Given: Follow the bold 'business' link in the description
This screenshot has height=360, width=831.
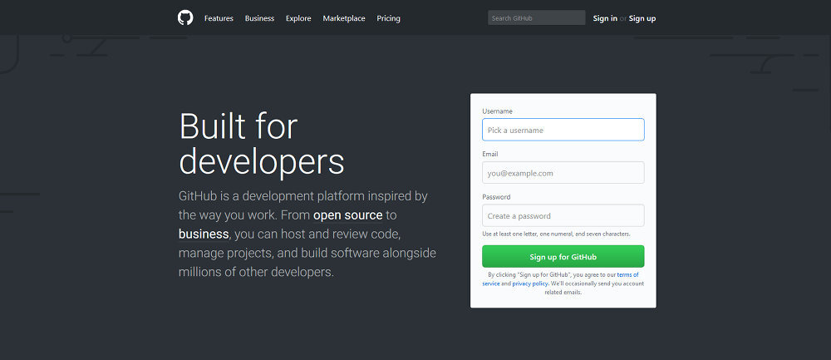Looking at the screenshot, I should click(204, 234).
